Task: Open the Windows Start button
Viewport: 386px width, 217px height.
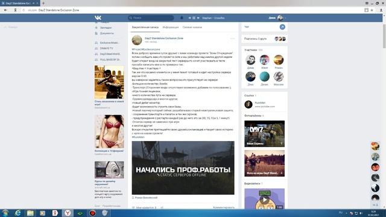Action: pyautogui.click(x=5, y=213)
